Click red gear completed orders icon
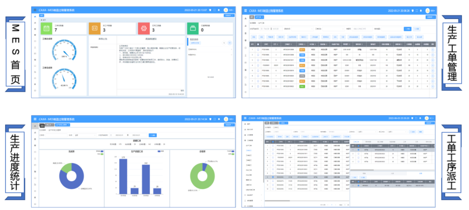 [144, 28]
